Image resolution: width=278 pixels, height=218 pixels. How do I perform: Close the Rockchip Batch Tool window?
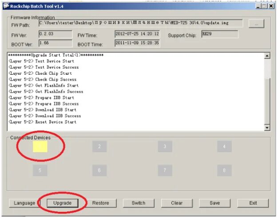(271, 6)
